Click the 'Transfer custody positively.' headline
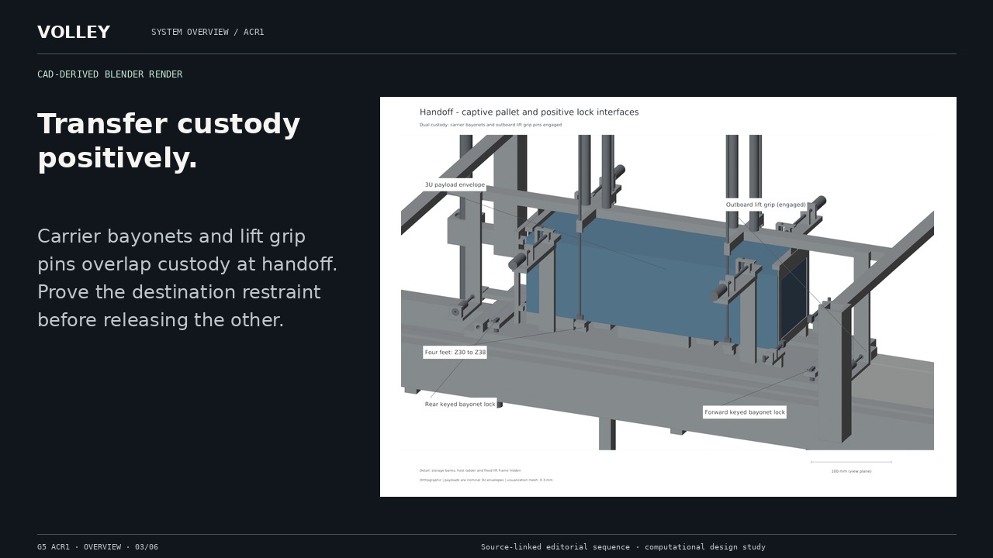Image resolution: width=993 pixels, height=558 pixels. [168, 141]
